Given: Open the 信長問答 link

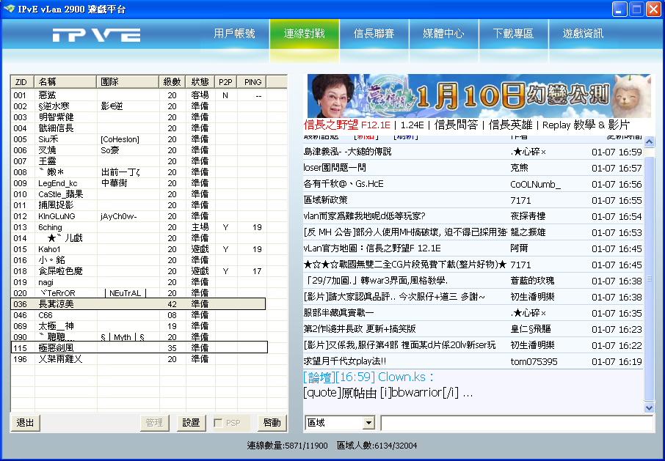Looking at the screenshot, I should click(456, 125).
